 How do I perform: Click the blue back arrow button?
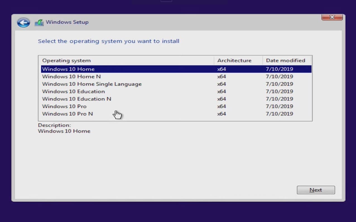click(x=23, y=22)
